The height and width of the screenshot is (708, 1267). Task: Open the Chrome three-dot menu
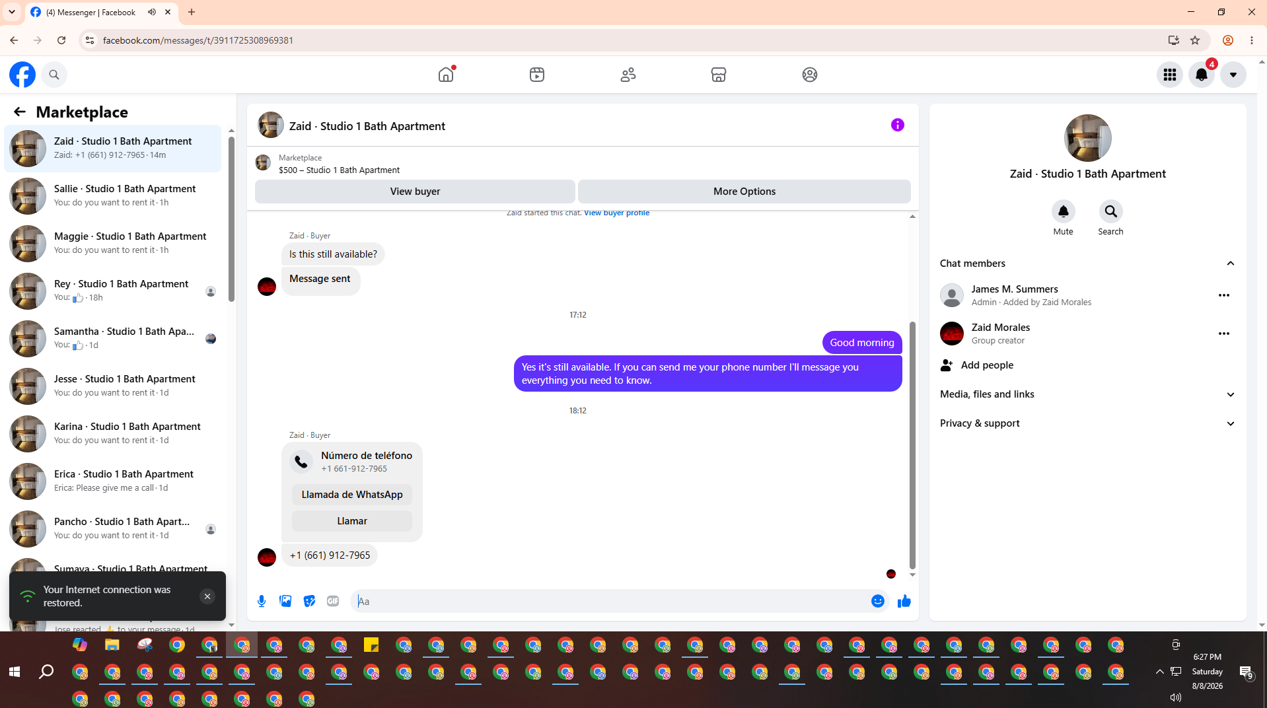click(x=1252, y=40)
